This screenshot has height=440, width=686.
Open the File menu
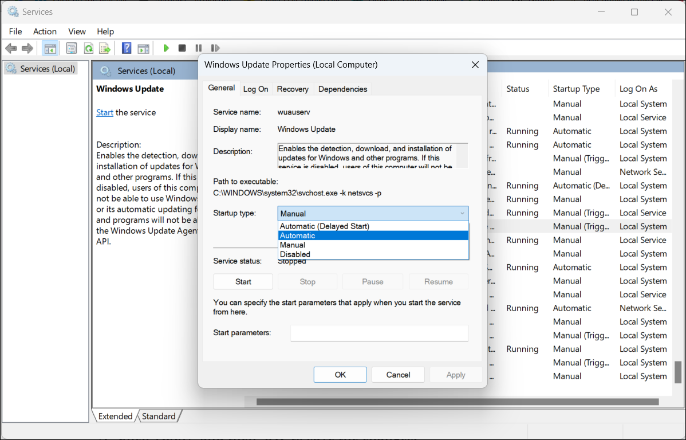coord(15,32)
